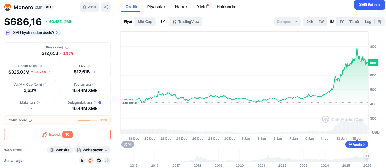Open the info icon next to Toplam arz
386x168 pixels.
coord(94,85)
